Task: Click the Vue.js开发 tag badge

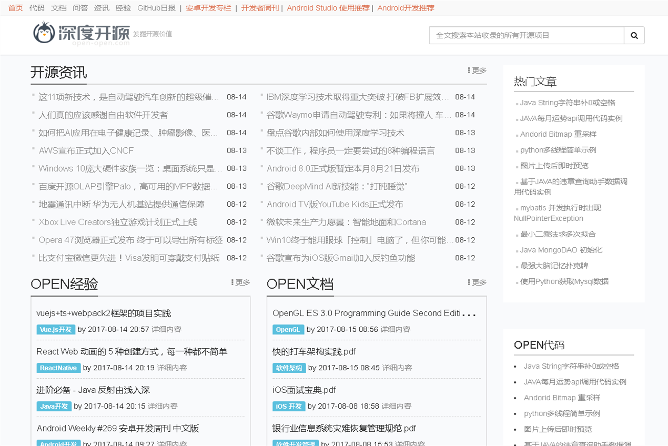Action: click(x=56, y=330)
